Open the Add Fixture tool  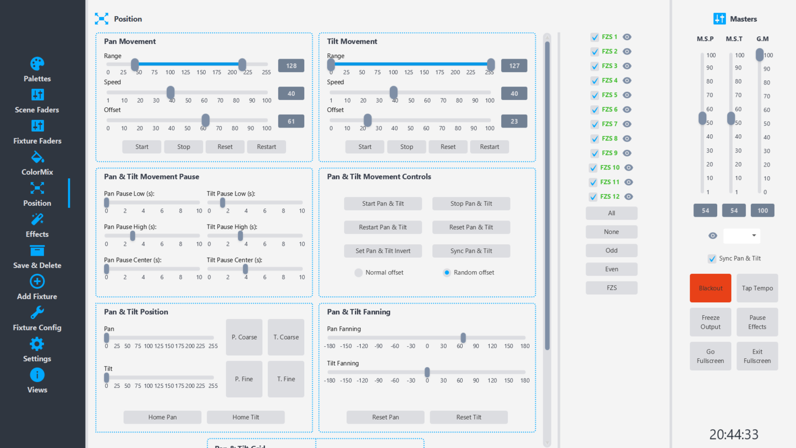tap(37, 282)
